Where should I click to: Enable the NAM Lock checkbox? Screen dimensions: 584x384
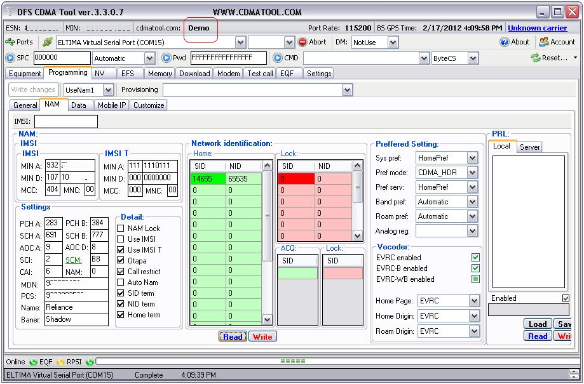coord(121,228)
